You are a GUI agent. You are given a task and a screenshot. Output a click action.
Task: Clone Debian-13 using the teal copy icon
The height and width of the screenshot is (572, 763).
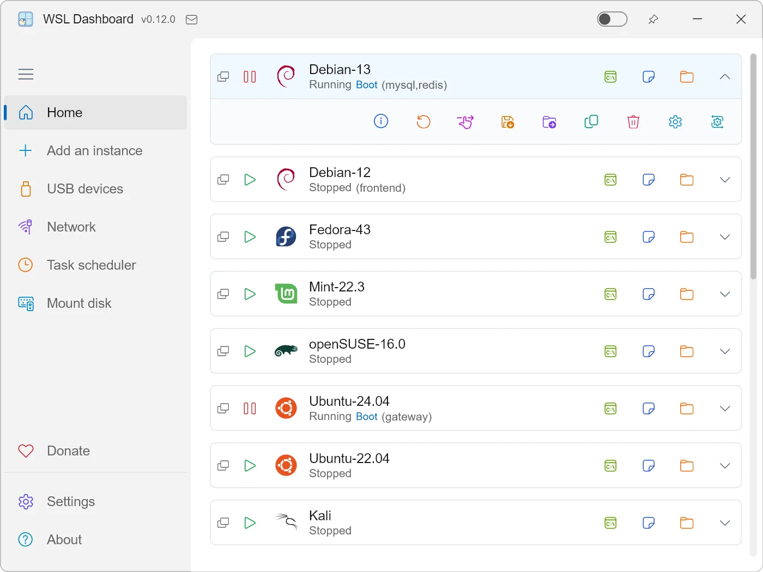pyautogui.click(x=591, y=121)
